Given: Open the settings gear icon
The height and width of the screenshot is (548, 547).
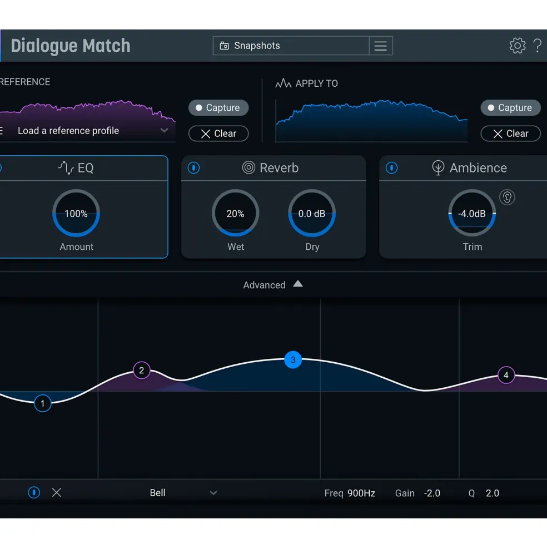Looking at the screenshot, I should pyautogui.click(x=518, y=46).
